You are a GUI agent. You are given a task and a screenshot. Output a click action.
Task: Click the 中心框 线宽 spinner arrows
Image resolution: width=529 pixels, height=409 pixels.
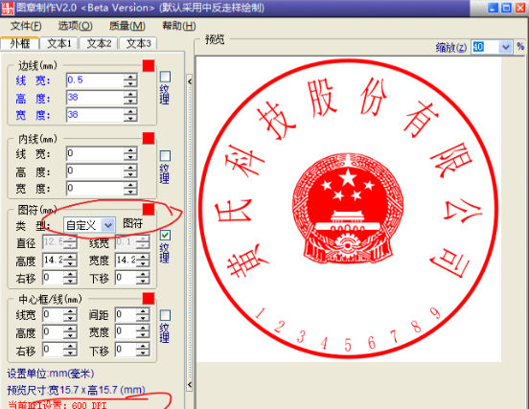tap(71, 314)
